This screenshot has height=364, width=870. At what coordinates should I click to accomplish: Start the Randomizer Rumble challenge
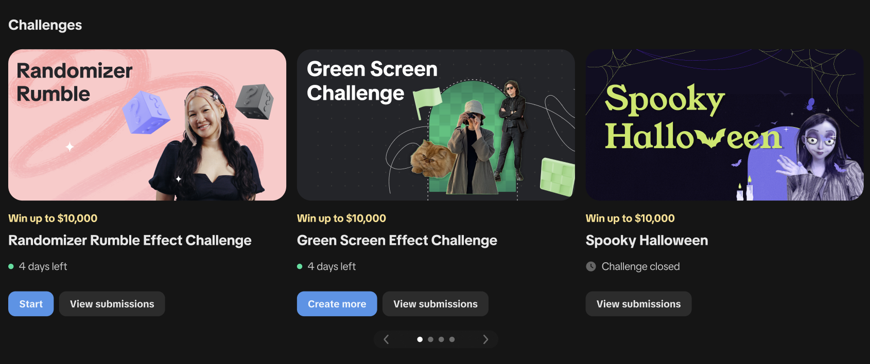click(x=31, y=304)
